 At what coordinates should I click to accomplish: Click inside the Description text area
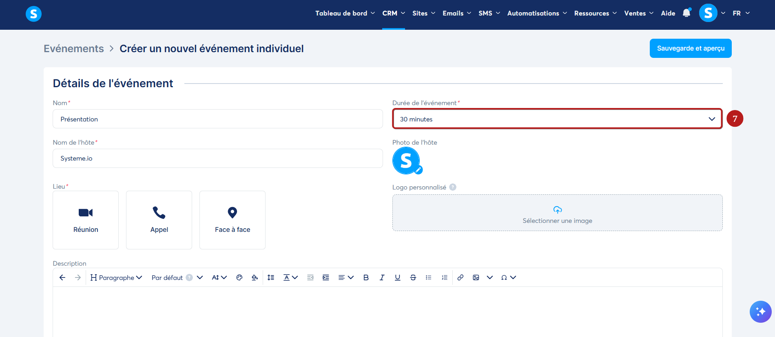(x=387, y=312)
